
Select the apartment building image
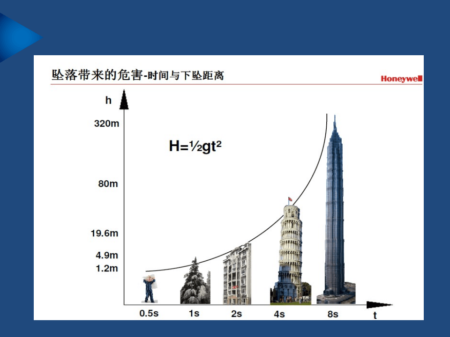pos(237,274)
